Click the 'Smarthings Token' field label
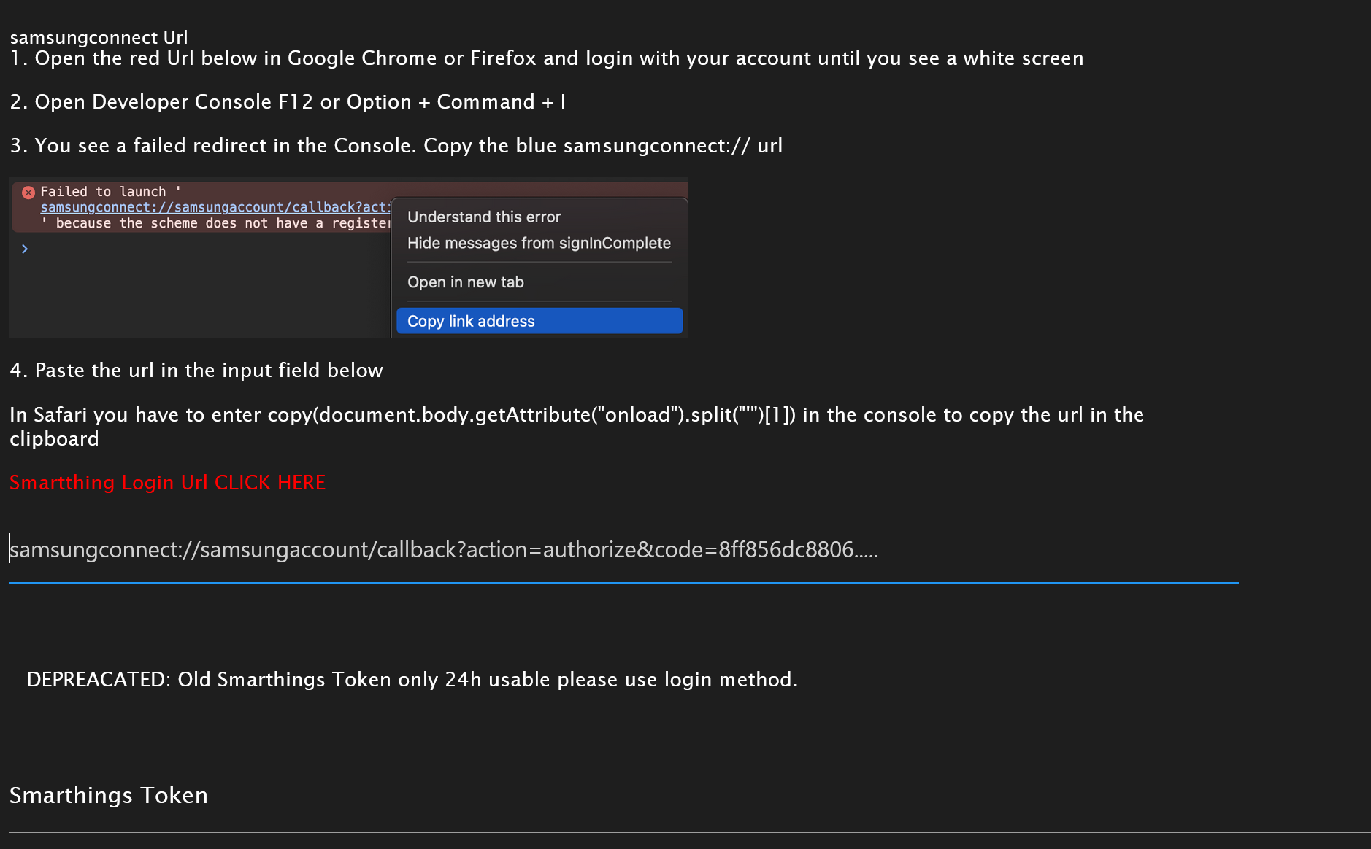This screenshot has width=1371, height=849. [x=109, y=795]
